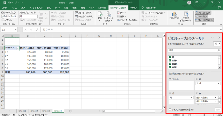Click the insert function fx icon
Image resolution: width=223 pixels, height=116 pixels.
[x=37, y=30]
